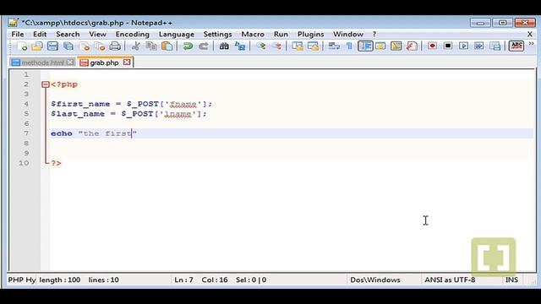541x304 pixels.
Task: Click the Close All toolbar icon
Action: coord(100,46)
